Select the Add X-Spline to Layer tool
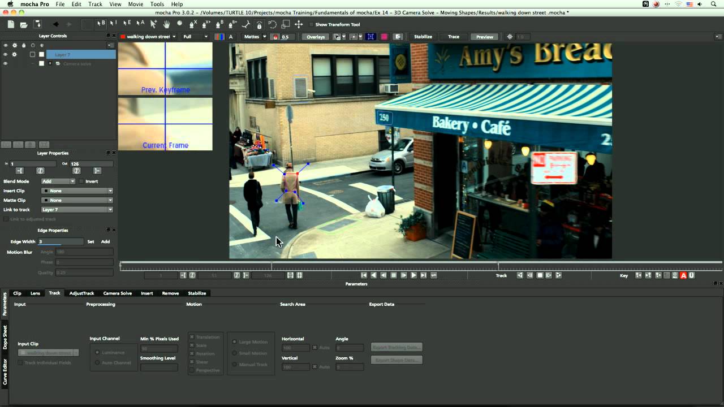Screen dimensions: 724x407 [206, 24]
